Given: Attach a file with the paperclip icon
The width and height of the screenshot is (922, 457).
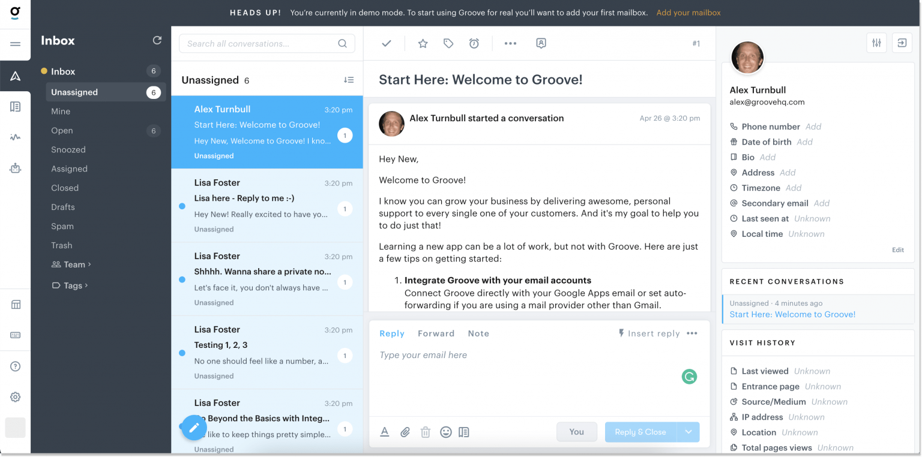Looking at the screenshot, I should (405, 432).
